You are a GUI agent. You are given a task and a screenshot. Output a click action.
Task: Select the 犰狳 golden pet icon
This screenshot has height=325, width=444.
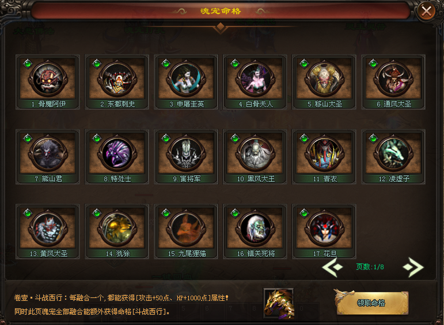coord(117,229)
